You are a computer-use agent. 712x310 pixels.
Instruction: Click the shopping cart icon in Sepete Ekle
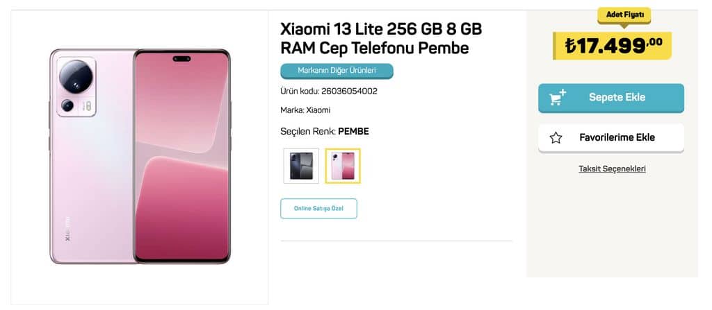tap(557, 98)
